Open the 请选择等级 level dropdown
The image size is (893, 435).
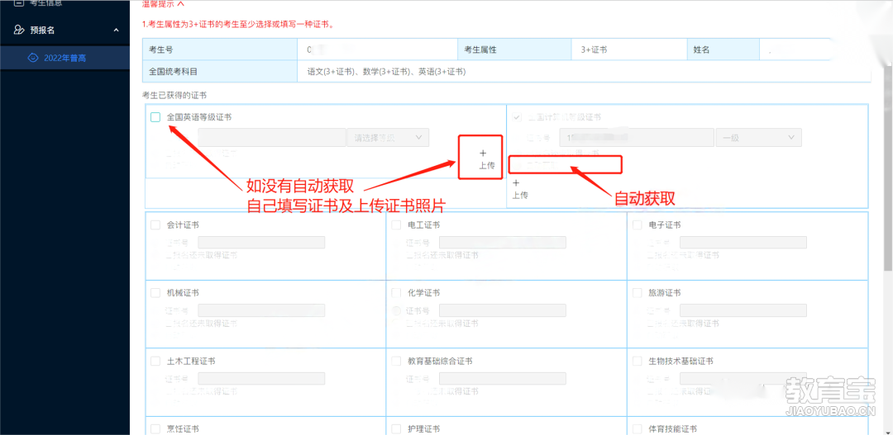(387, 138)
